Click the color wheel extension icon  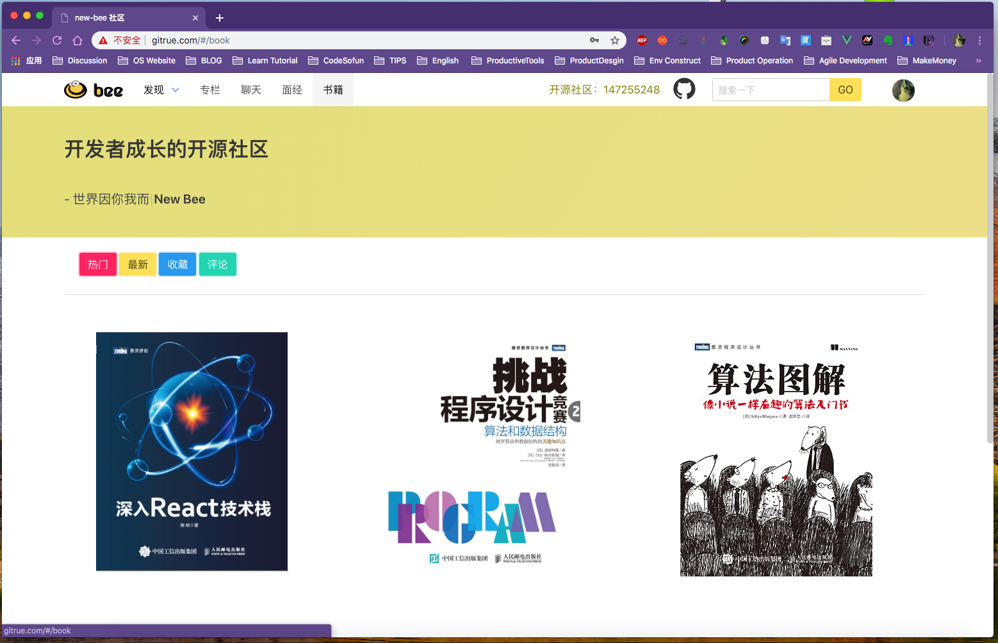coord(744,40)
